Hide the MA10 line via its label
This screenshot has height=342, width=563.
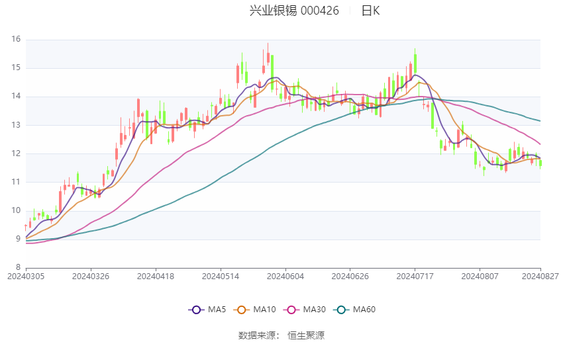[x=264, y=310]
